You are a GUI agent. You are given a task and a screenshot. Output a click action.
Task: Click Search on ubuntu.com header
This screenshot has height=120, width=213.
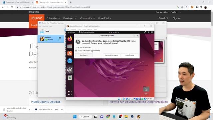(163, 18)
